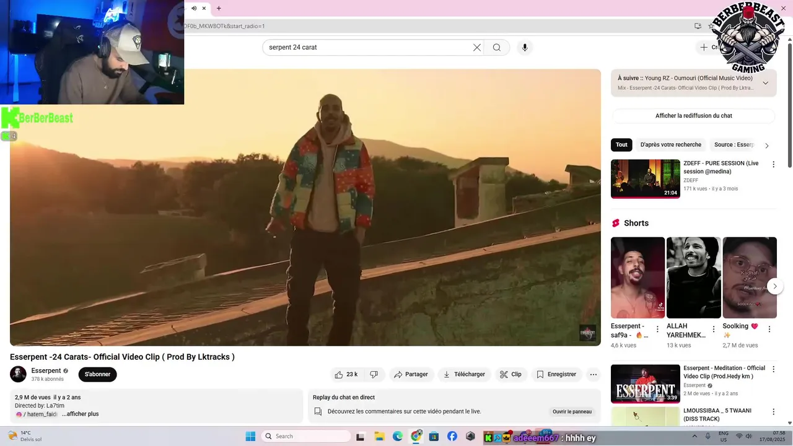Image resolution: width=793 pixels, height=446 pixels.
Task: Like the video with thumbs-up 23 k
Action: point(346,374)
